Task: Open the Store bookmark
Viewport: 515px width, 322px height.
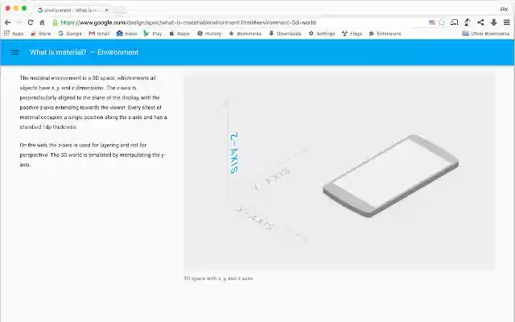Action: [x=41, y=33]
